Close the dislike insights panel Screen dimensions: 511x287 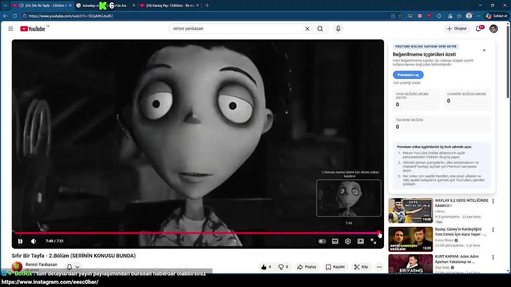click(x=484, y=50)
